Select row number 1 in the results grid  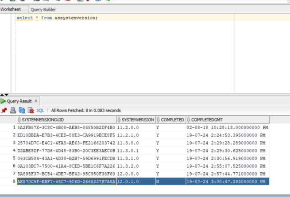14,127
